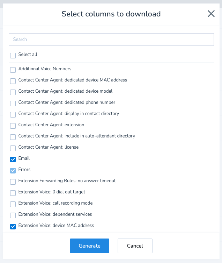This screenshot has width=222, height=263.
Task: Uncheck Extension Voice: device MAC address
Action: (x=13, y=226)
